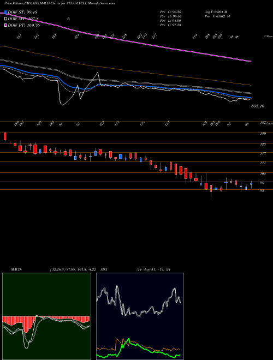Select the 'DOW ST: 99.48' legend label
Viewport: 273px width, 360px height.
pyautogui.click(x=22, y=13)
